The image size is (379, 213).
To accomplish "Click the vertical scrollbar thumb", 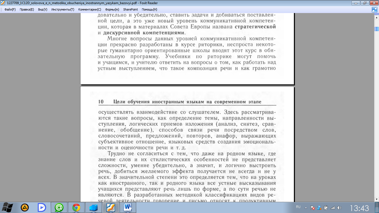I will point(377,29).
